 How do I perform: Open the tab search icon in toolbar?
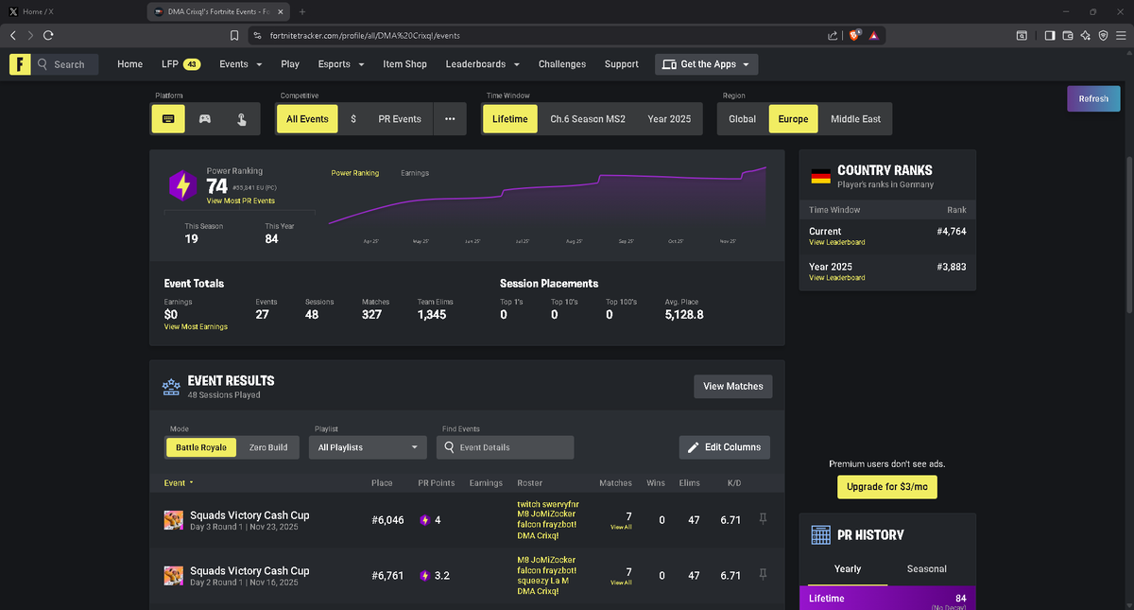pyautogui.click(x=1022, y=35)
